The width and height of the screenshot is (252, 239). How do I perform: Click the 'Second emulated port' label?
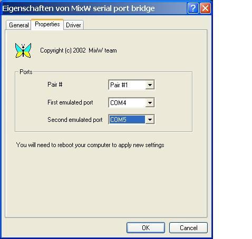pyautogui.click(x=75, y=120)
